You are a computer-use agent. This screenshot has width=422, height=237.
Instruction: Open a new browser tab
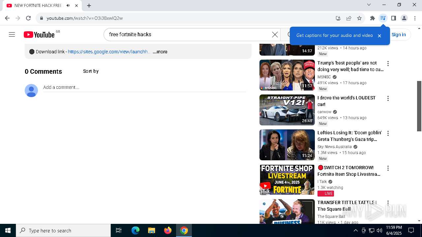pos(89,6)
